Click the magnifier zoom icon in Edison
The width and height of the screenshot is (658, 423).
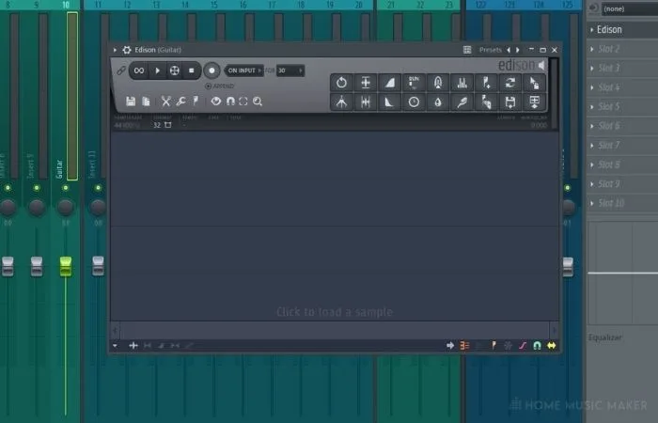pyautogui.click(x=258, y=102)
